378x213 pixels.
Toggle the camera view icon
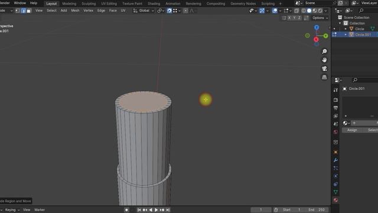coord(324,69)
